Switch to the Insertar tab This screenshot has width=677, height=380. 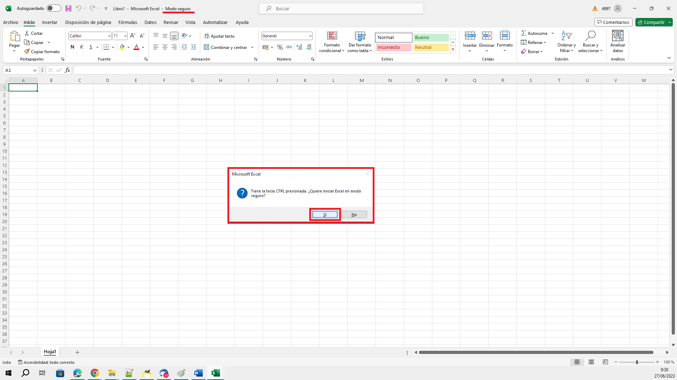click(49, 22)
